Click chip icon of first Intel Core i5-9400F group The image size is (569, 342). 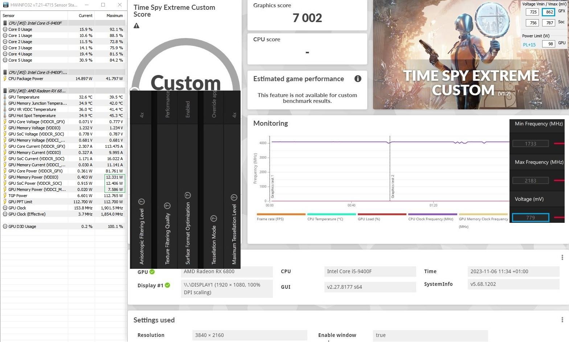point(5,23)
